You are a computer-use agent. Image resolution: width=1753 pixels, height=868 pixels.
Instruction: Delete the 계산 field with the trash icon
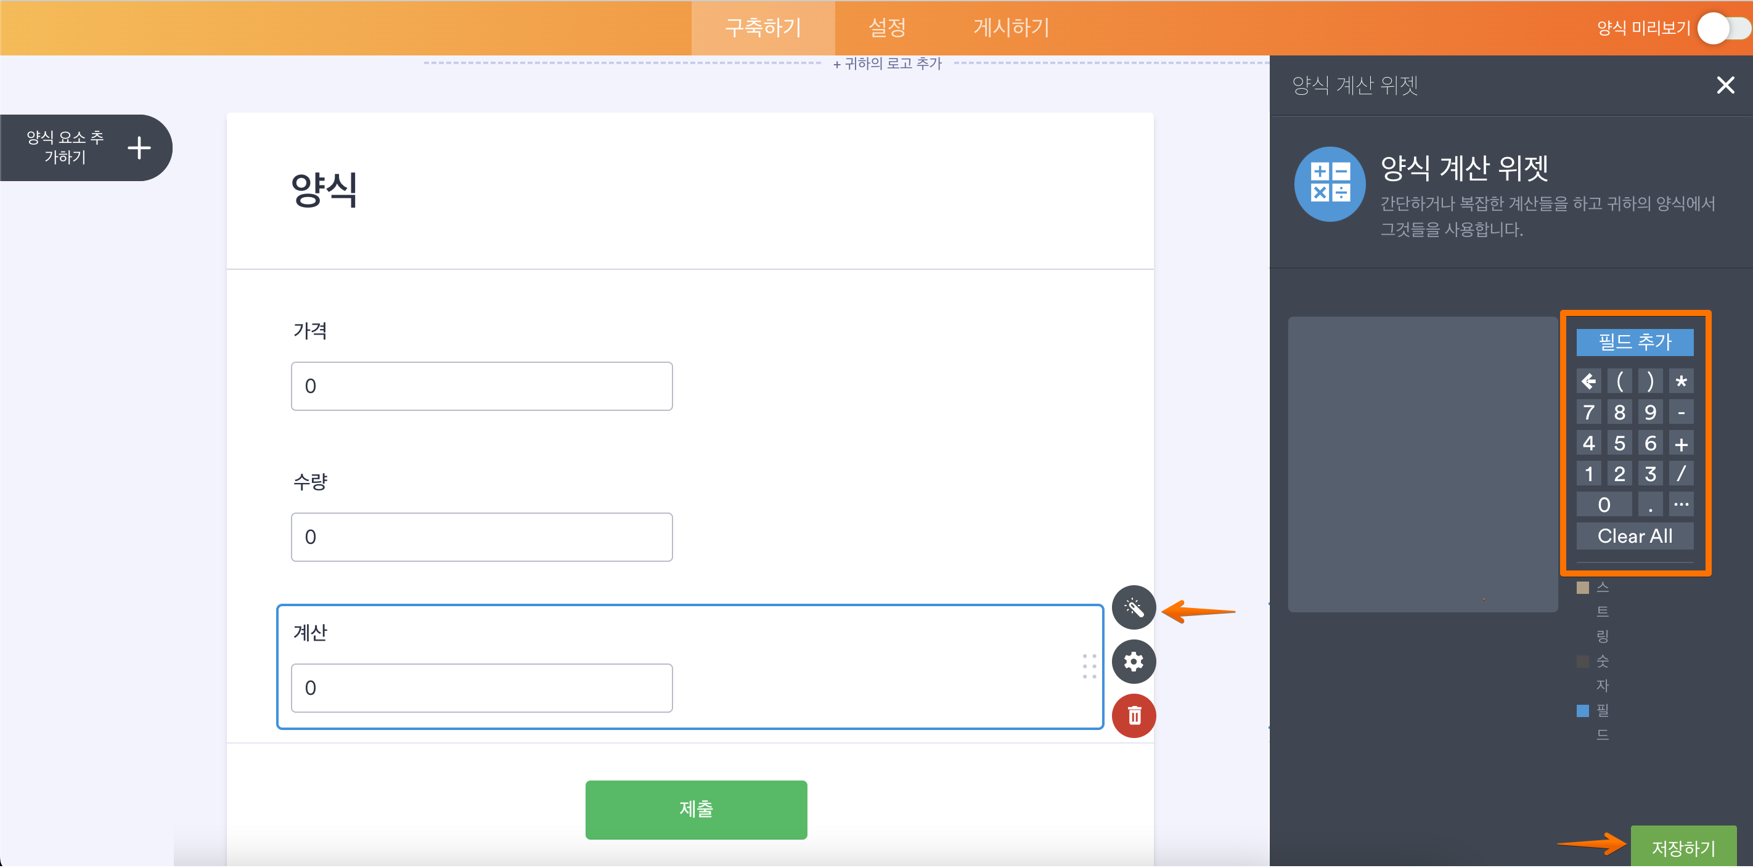(x=1133, y=716)
